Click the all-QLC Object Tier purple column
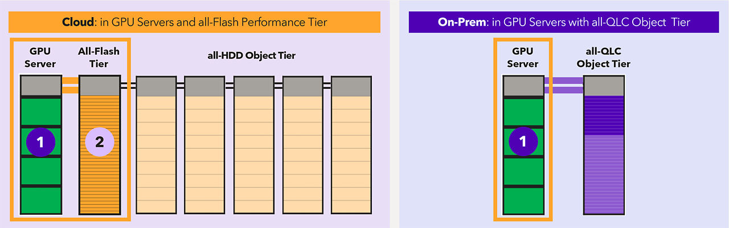 (604, 146)
